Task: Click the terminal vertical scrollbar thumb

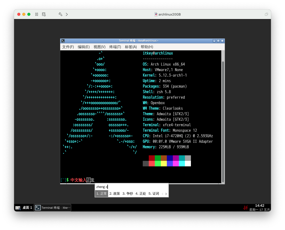Action: pos(223,122)
